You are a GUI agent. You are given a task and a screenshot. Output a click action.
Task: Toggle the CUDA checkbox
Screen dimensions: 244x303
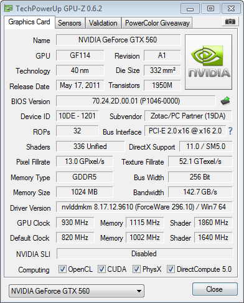point(101,269)
